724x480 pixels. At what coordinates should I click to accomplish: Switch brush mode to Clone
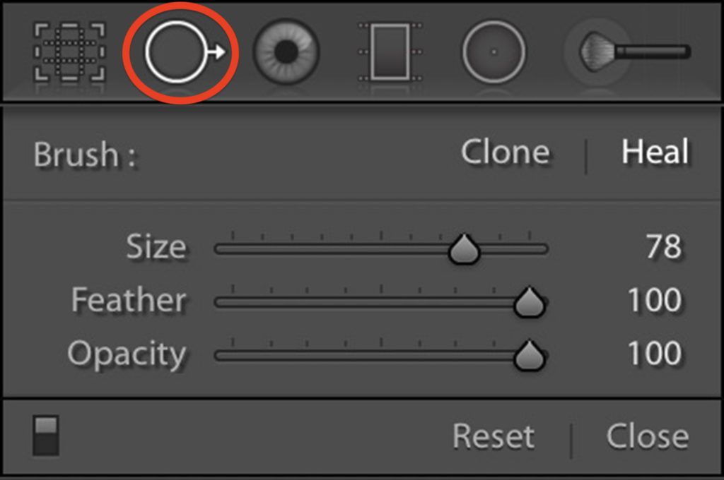[x=505, y=152]
